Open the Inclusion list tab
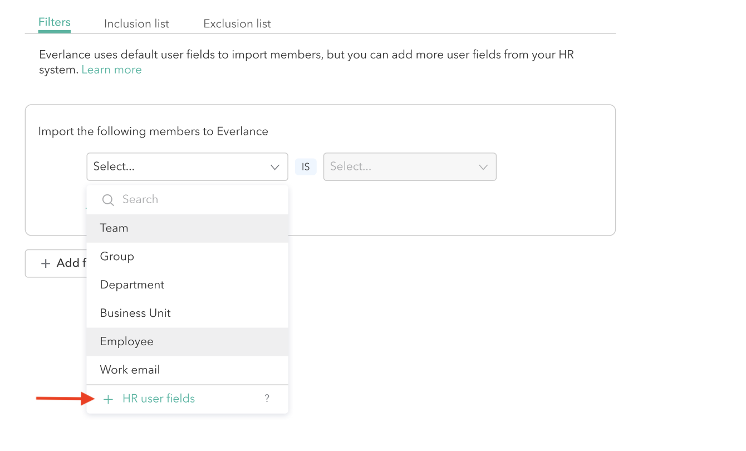The height and width of the screenshot is (451, 746). pos(136,24)
